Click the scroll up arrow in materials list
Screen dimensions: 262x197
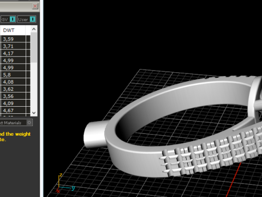34,29
